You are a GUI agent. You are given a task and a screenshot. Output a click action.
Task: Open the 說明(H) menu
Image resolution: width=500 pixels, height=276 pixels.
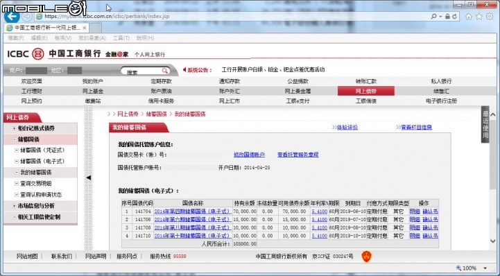pos(145,38)
